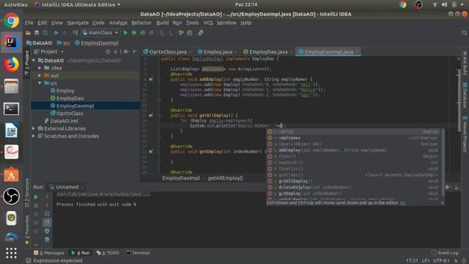This screenshot has height=264, width=469.
Task: Click Activities in the top bar
Action: pos(15,5)
